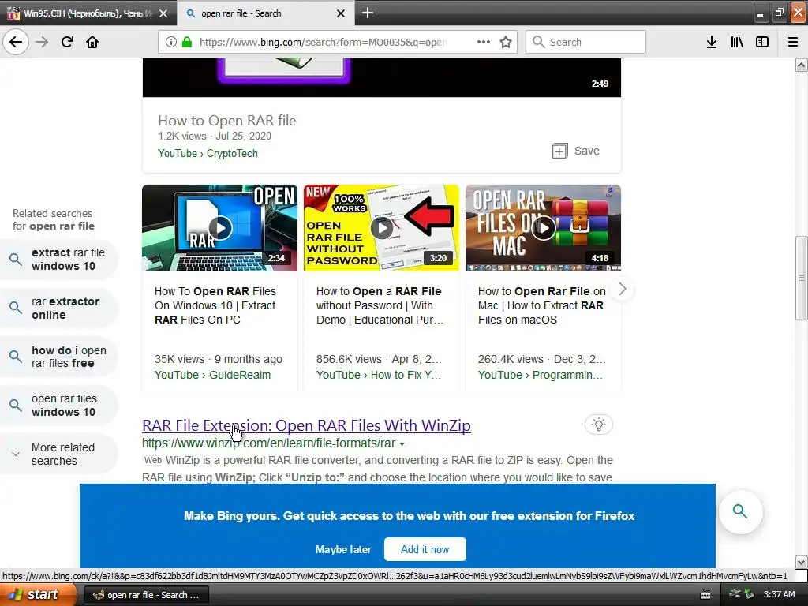Image resolution: width=808 pixels, height=606 pixels.
Task: Open the Firefox hamburger menu
Action: point(793,42)
